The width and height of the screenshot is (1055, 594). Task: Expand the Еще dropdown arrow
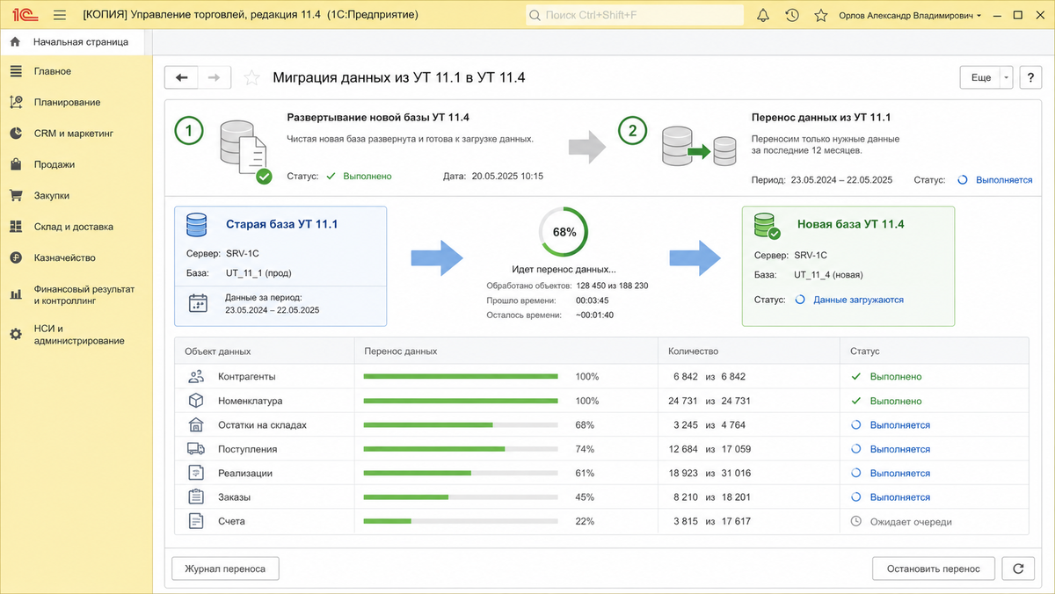(1006, 77)
